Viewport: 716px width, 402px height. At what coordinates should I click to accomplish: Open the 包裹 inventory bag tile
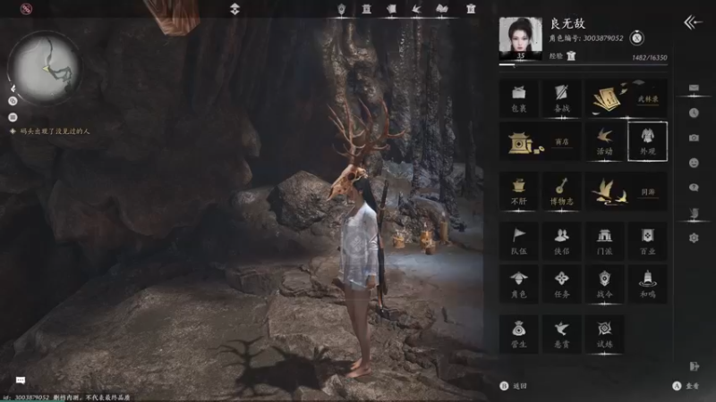pos(519,99)
